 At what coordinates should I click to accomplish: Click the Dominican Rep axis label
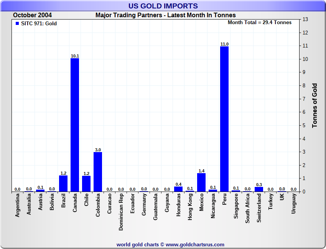pos(121,212)
